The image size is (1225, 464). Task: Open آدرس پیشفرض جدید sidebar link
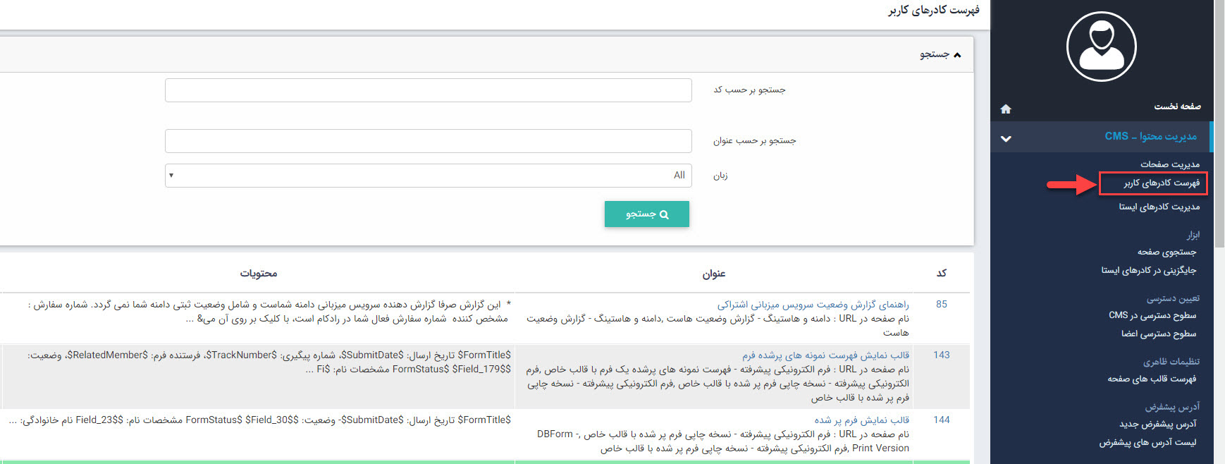[1157, 424]
